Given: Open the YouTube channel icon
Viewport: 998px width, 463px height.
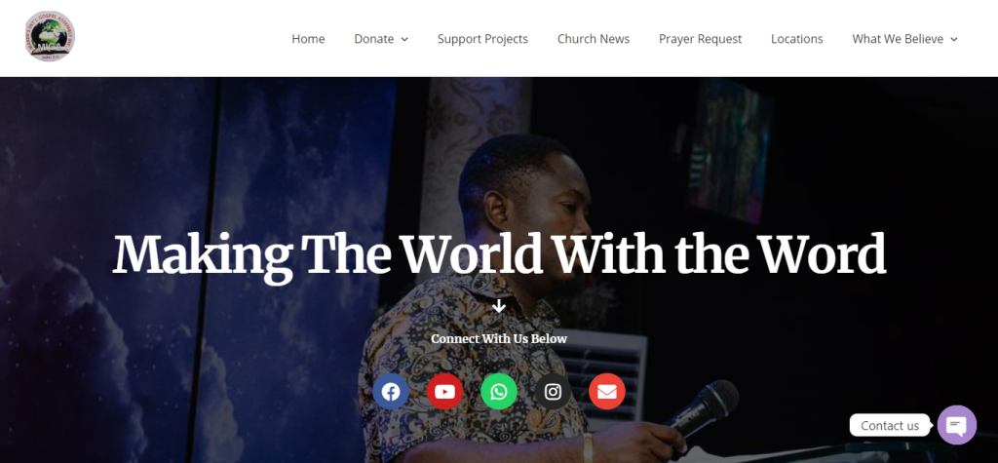Looking at the screenshot, I should [444, 392].
